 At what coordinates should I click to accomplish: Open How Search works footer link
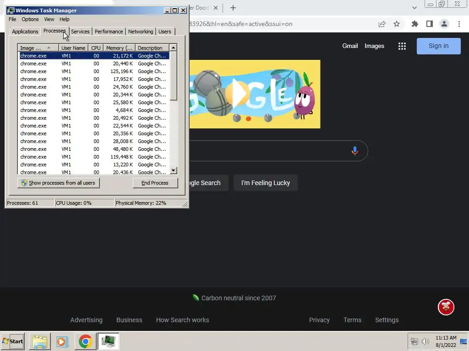(x=182, y=320)
